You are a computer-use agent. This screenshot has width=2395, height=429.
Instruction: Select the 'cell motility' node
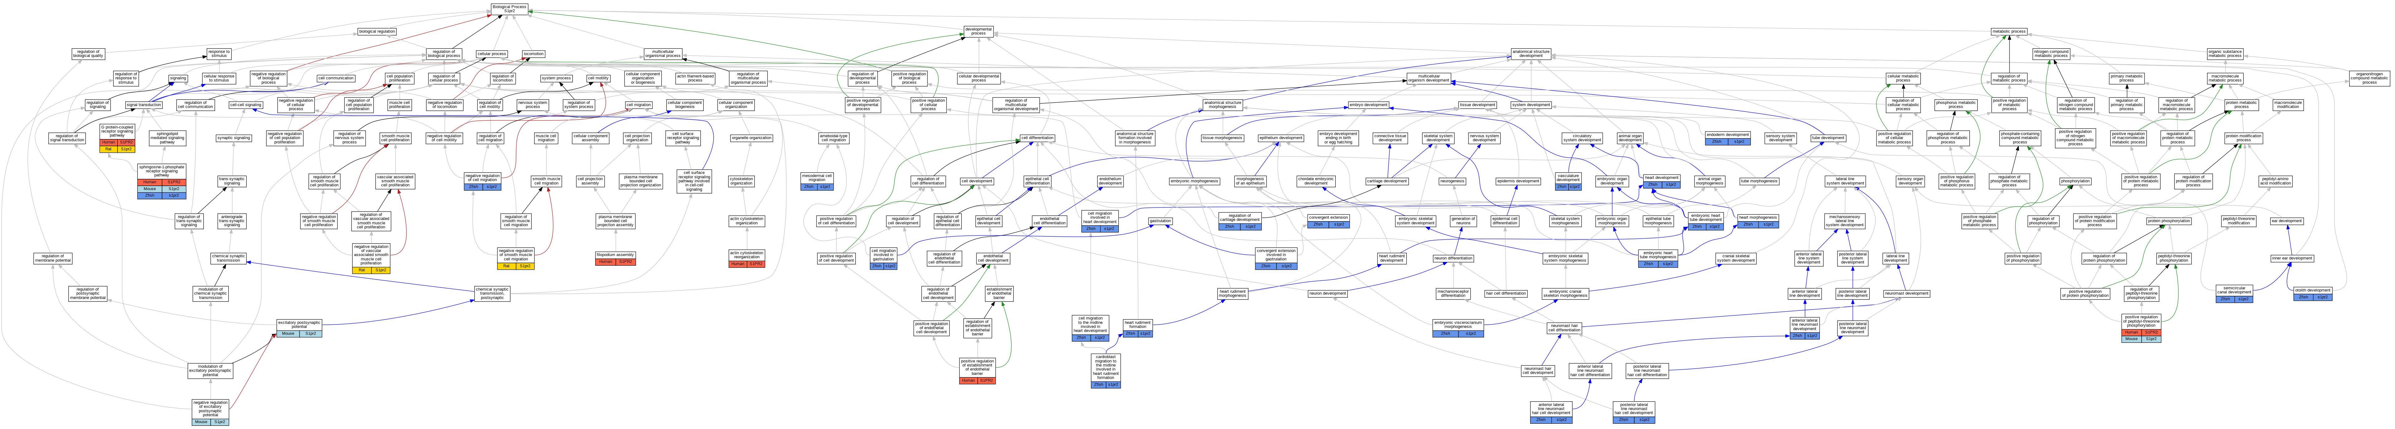point(598,78)
